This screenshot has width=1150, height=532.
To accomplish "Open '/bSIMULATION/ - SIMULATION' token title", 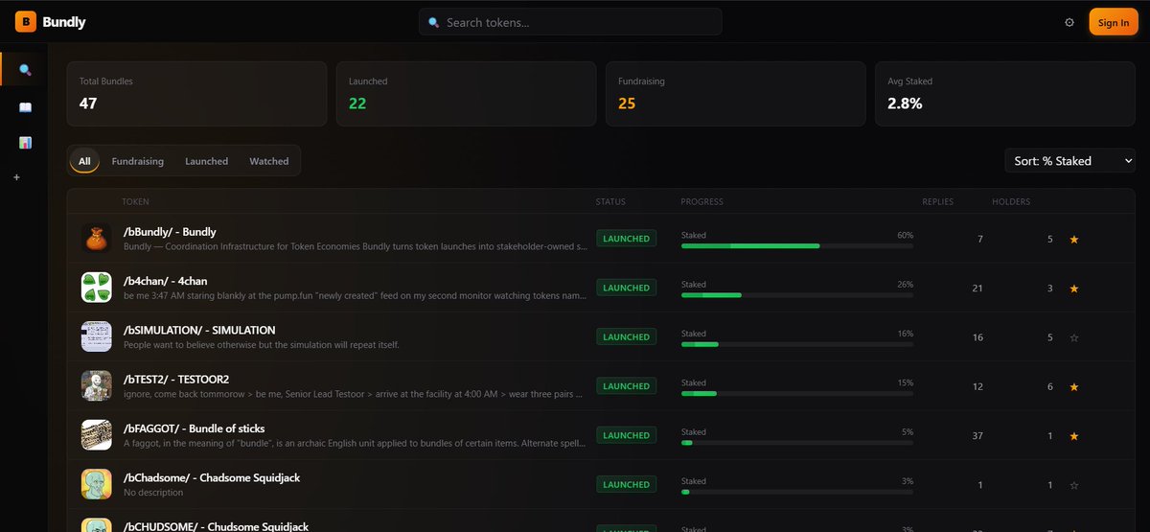I will click(x=199, y=330).
